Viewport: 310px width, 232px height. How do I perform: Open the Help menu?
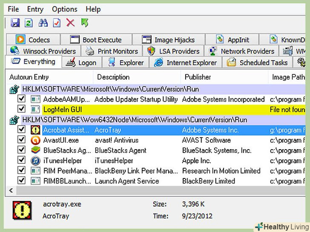point(93,9)
